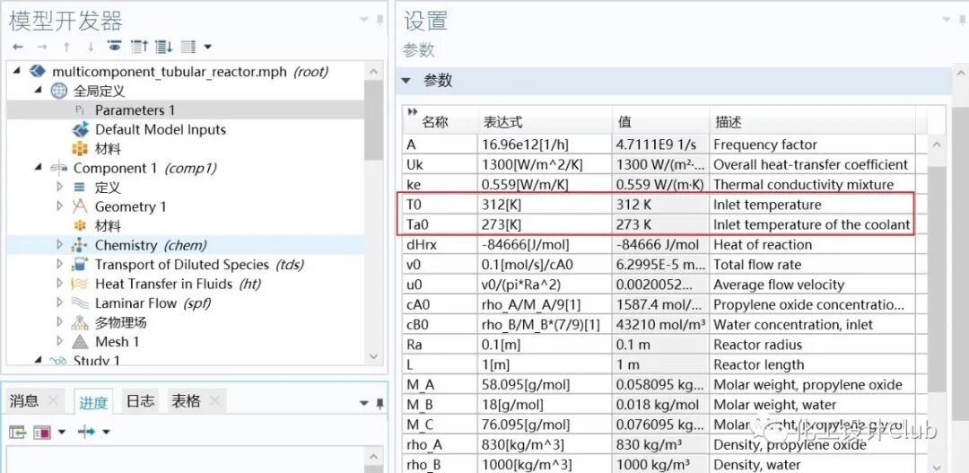969x473 pixels.
Task: Expand the Heat Transfer in Fluids node
Action: tap(60, 284)
